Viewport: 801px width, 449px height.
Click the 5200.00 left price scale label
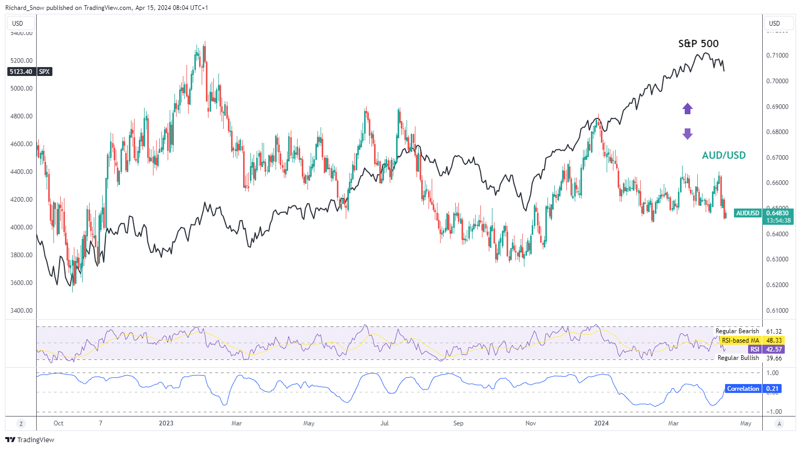pyautogui.click(x=21, y=61)
